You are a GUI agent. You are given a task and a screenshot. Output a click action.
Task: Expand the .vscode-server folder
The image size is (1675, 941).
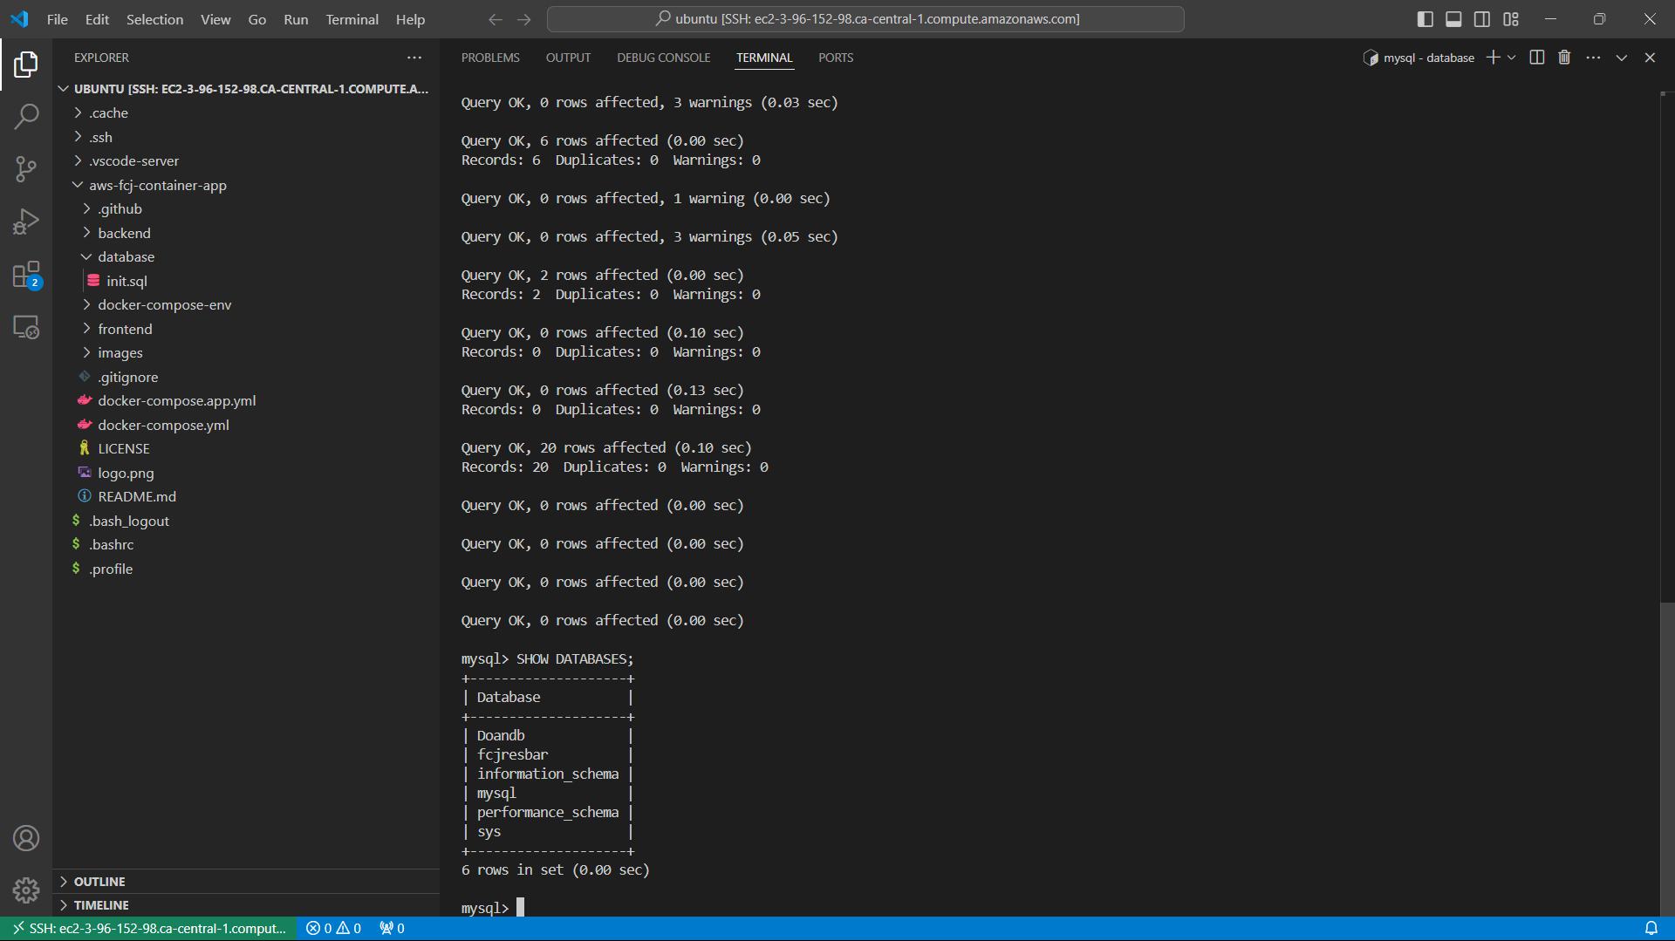pos(246,160)
